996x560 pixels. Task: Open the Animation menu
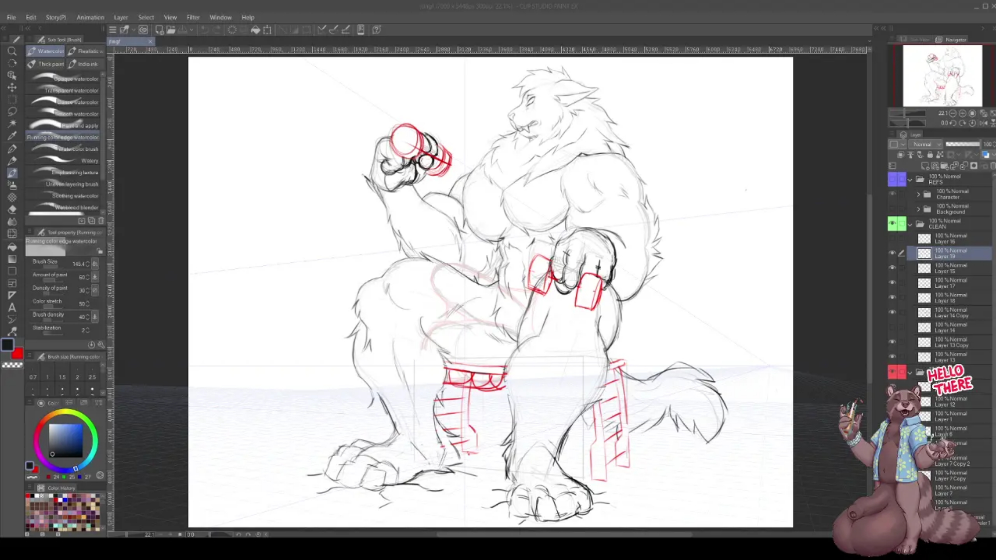coord(90,17)
